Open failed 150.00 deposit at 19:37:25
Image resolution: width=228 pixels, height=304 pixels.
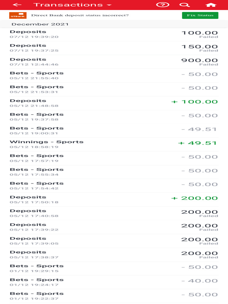114,48
